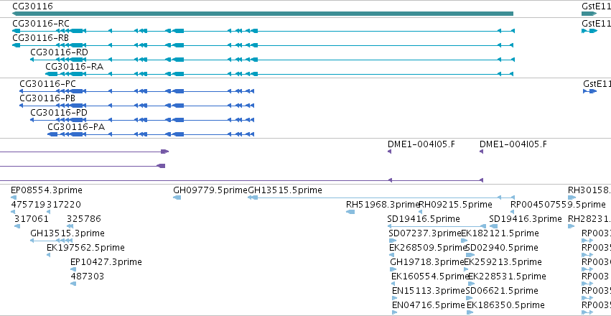Select EST label EK259213.5prime
The image size is (611, 316).
[503, 262]
